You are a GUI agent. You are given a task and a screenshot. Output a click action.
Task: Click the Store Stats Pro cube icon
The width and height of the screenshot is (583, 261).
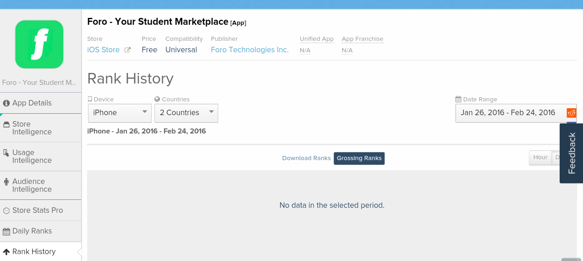[6, 211]
